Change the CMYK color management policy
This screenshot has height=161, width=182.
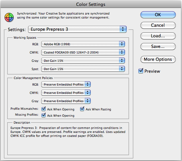pyautogui.click(x=66, y=93)
